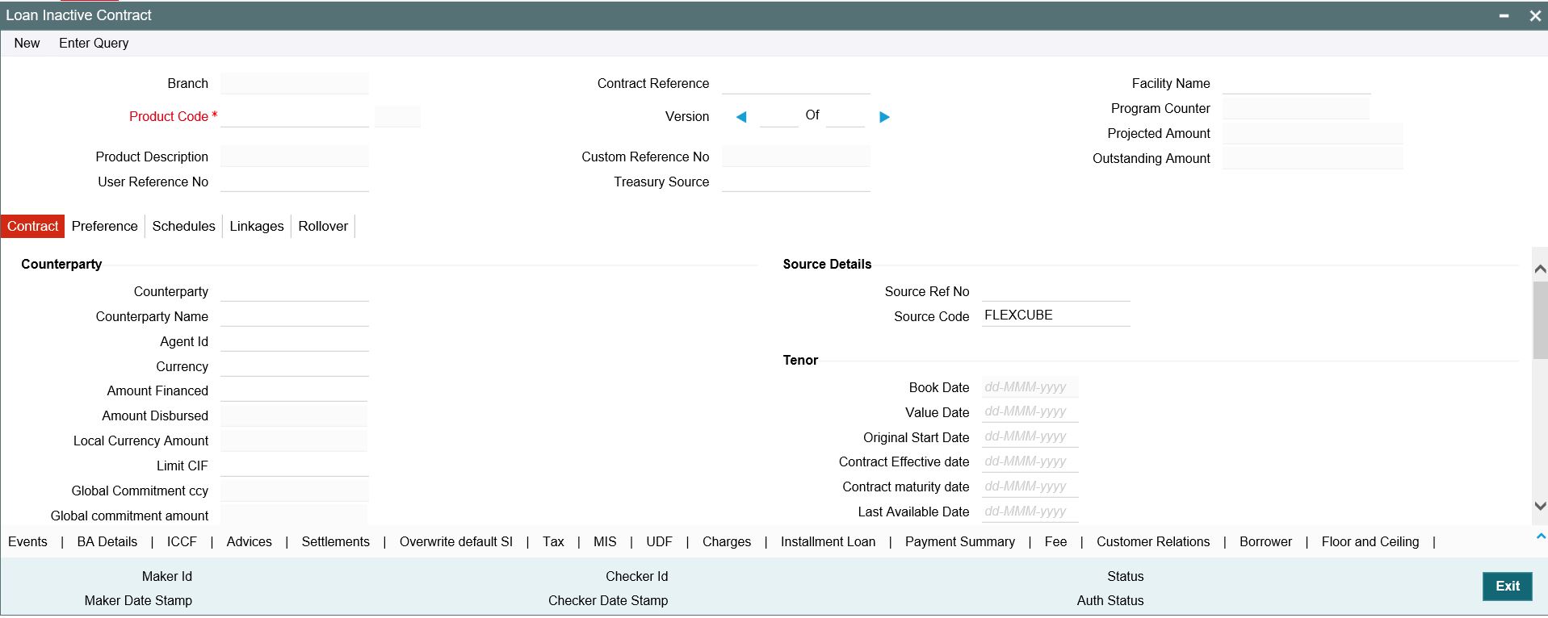Click the Original Start Date field
Image resolution: width=1548 pixels, height=618 pixels.
click(1030, 437)
